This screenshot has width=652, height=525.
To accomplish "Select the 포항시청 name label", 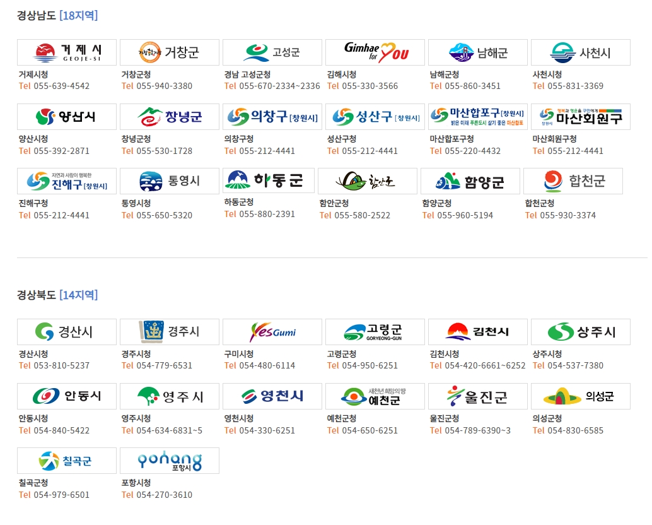I will tap(136, 483).
